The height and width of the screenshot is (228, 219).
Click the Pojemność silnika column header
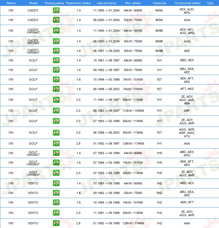coord(78,3)
